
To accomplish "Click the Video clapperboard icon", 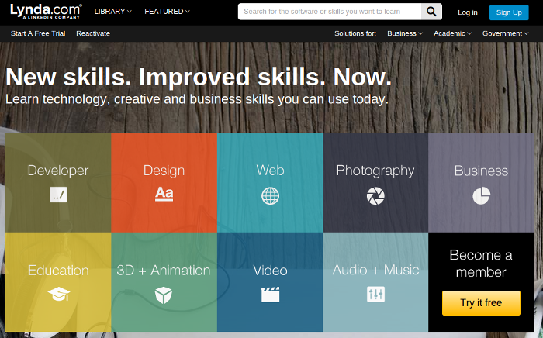I will tap(270, 295).
